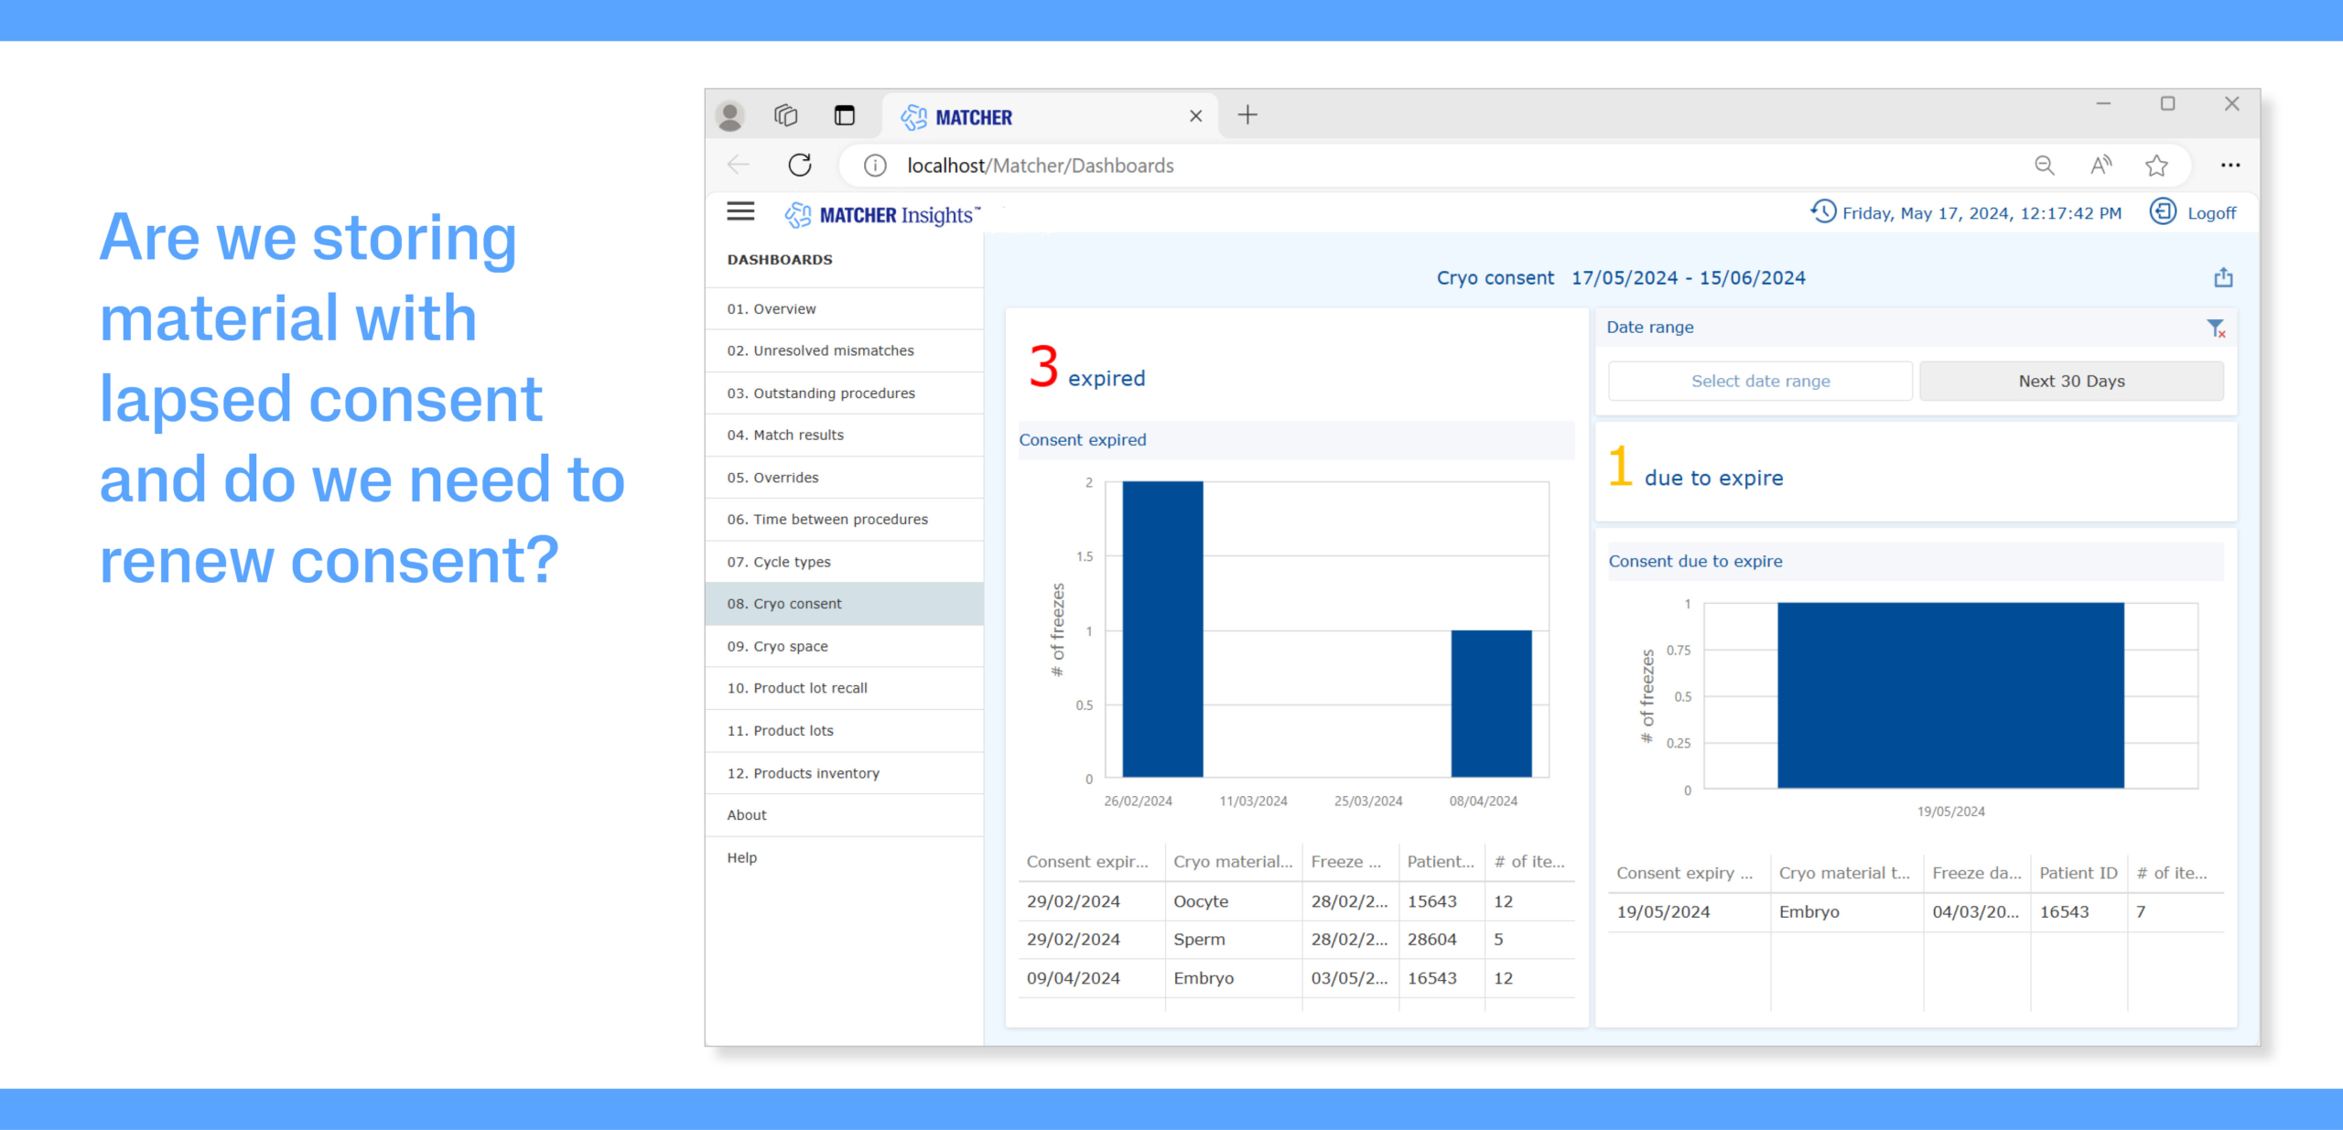Select the 08. Cryo consent dashboard
The width and height of the screenshot is (2343, 1130).
(x=845, y=604)
